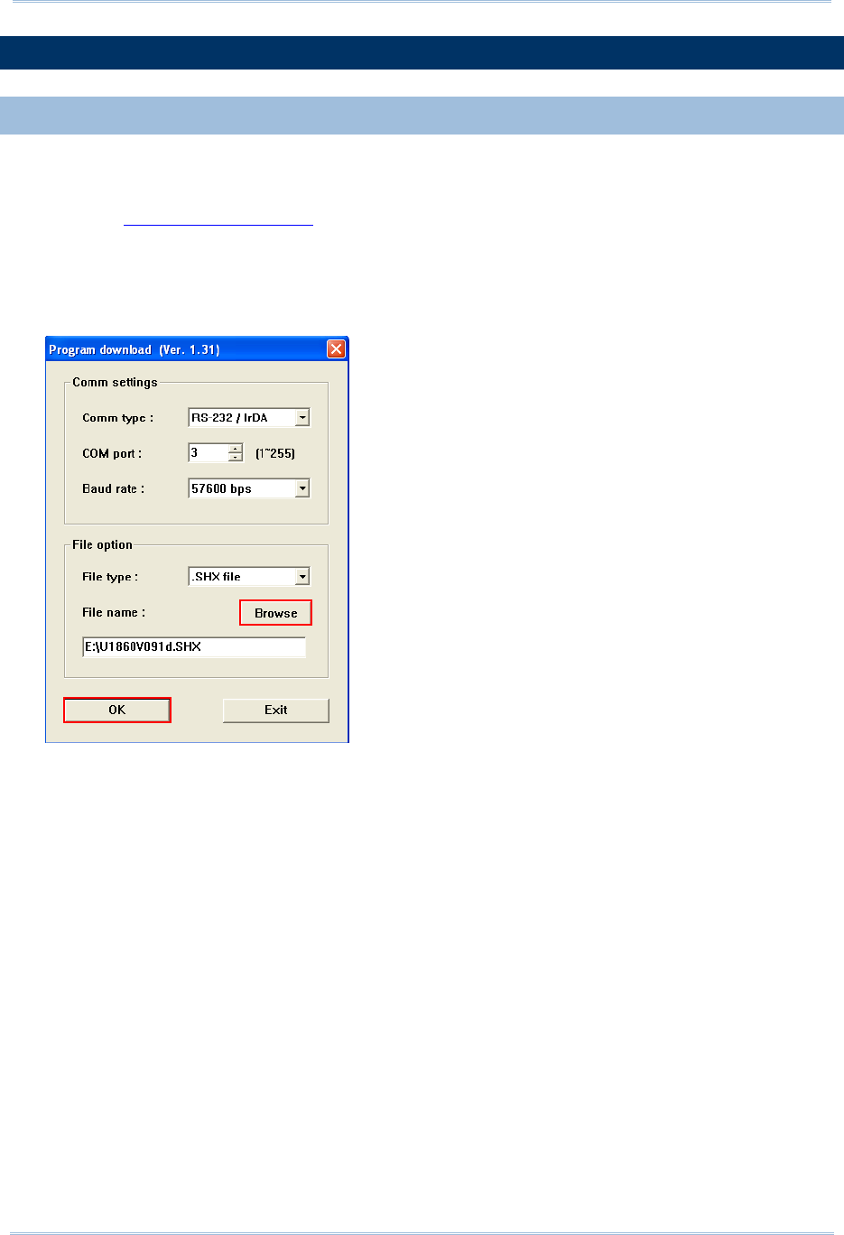Click the 'COM port :' label
The image size is (844, 1235).
pyautogui.click(x=112, y=453)
